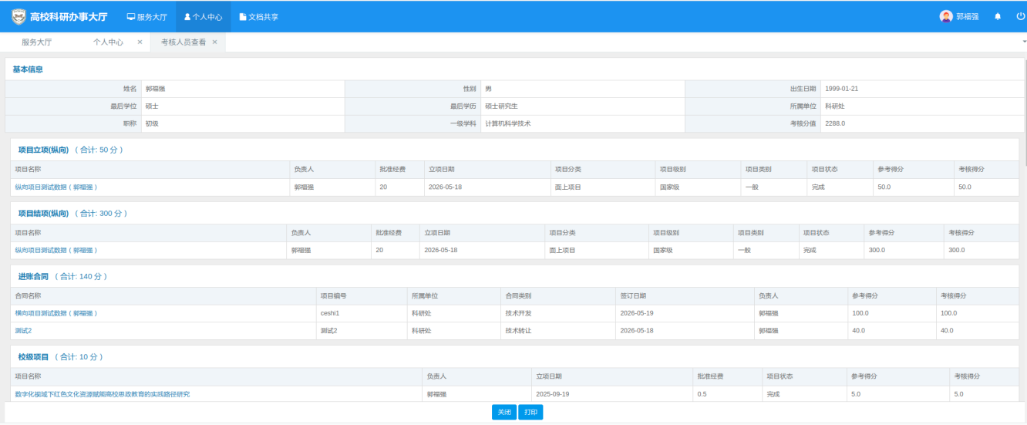This screenshot has height=425, width=1027.
Task: Select 个人中心 in the top navigation
Action: [203, 16]
